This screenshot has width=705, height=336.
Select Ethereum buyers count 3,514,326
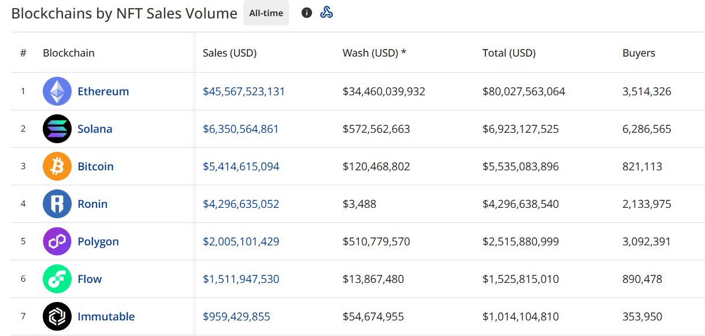[647, 91]
